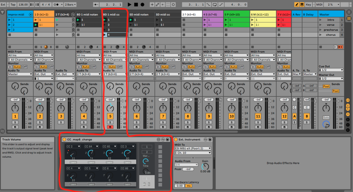Screen dimensions: 353x192
Task: Launch the intro scene on Master
Action: click(x=320, y=20)
